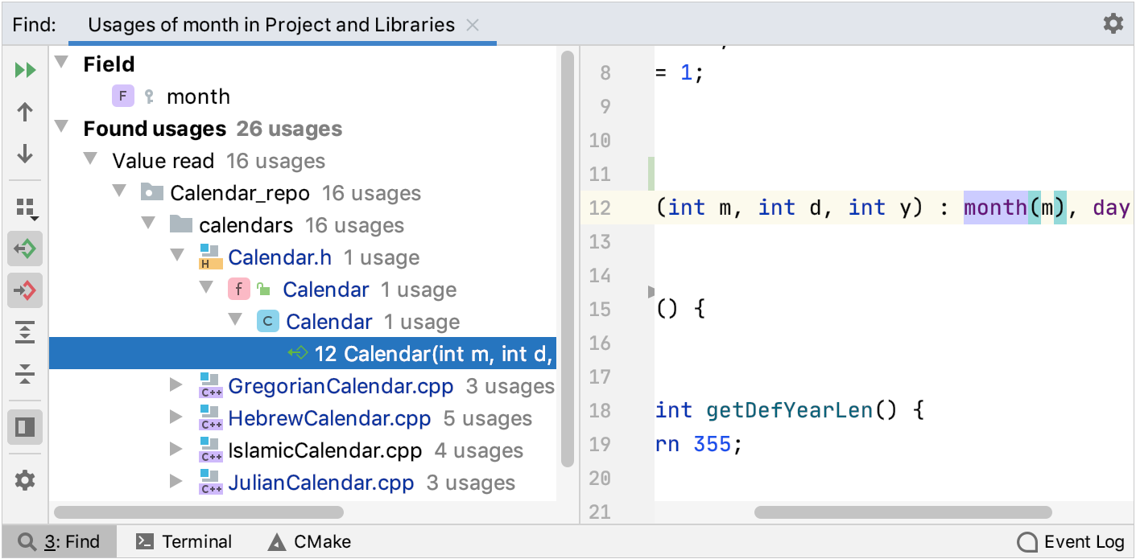Go to previous occurrence arrow
This screenshot has height=559, width=1136.
[26, 112]
